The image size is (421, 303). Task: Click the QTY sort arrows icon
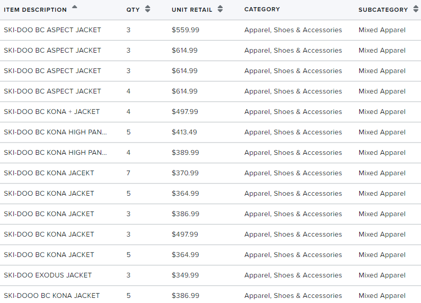pyautogui.click(x=148, y=9)
